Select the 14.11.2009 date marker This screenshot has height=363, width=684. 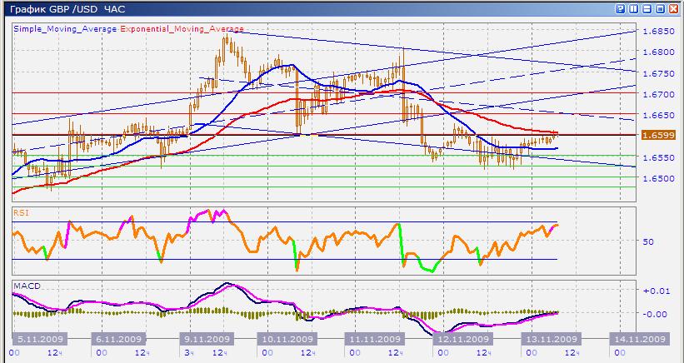[639, 339]
